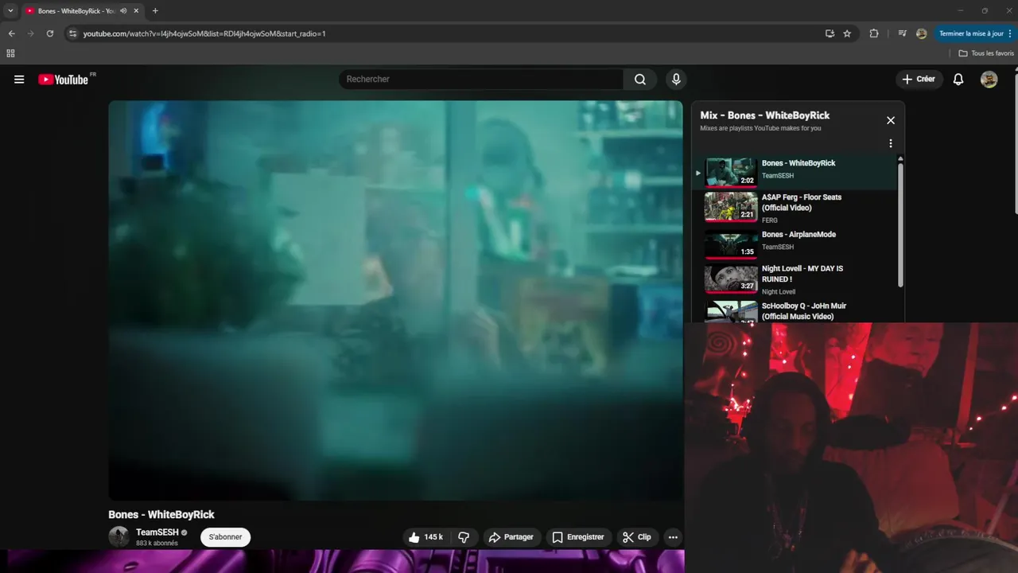Click the 883 k abonnés text
The width and height of the screenshot is (1018, 573).
(157, 544)
